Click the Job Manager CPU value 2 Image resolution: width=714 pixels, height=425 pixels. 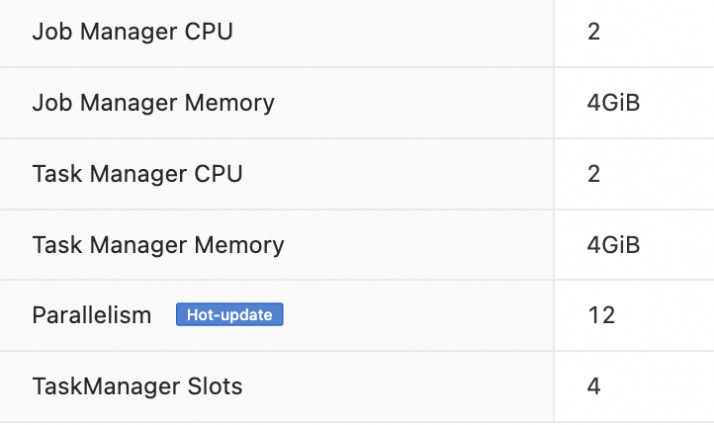point(593,32)
